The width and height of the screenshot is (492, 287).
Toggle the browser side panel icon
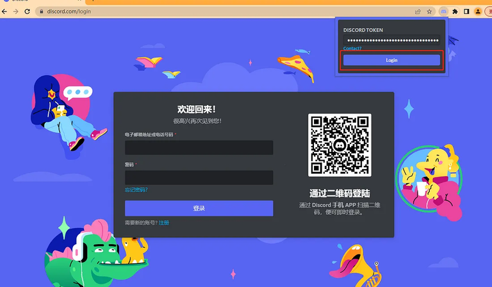pos(466,12)
